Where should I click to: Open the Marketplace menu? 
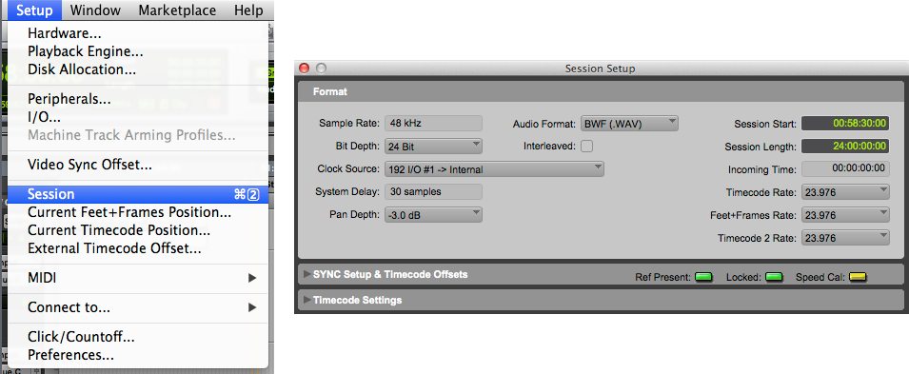coord(177,10)
